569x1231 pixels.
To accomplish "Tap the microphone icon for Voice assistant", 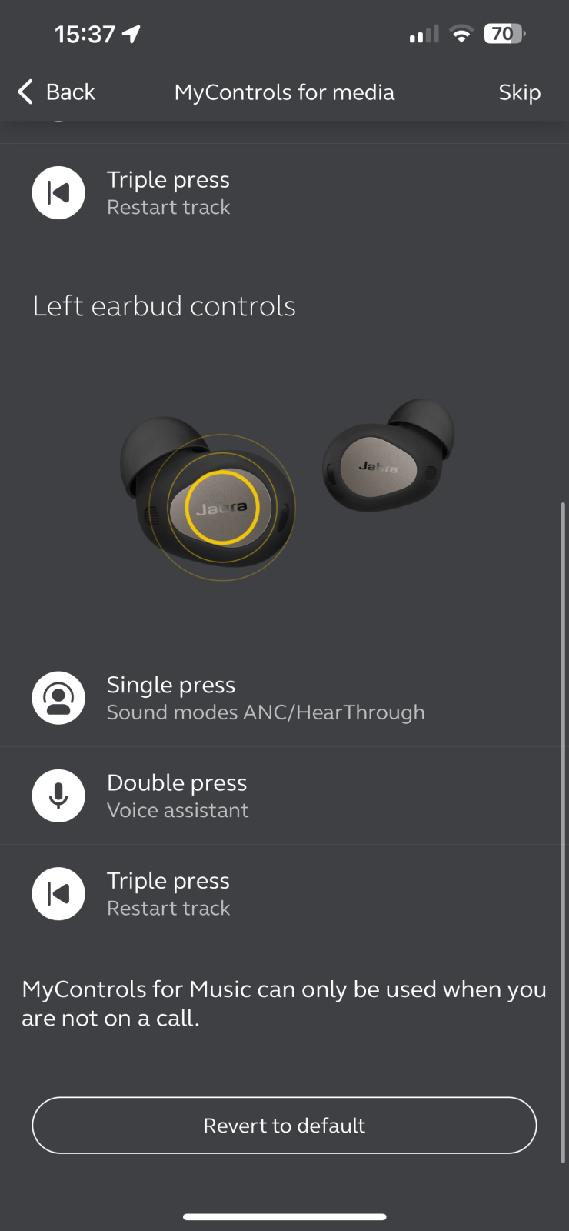I will (58, 796).
